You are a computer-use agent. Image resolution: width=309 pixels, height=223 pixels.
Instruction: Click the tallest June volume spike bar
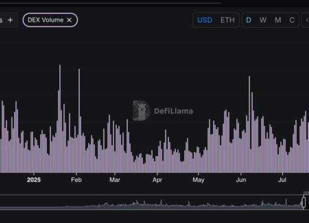point(250,124)
